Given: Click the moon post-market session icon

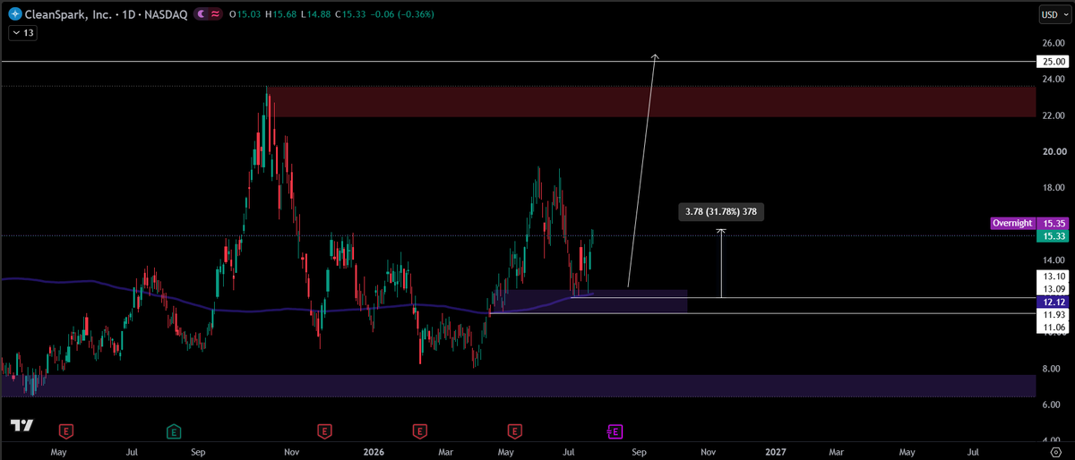Looking at the screenshot, I should pos(202,14).
